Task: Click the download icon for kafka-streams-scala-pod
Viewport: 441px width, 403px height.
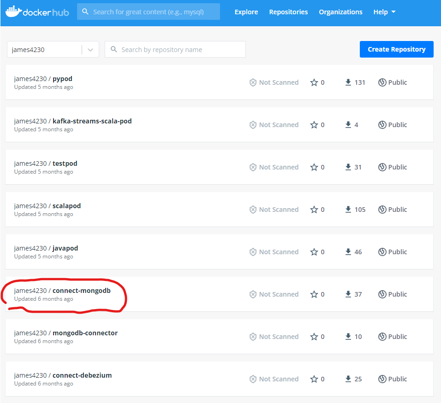Action: click(348, 125)
